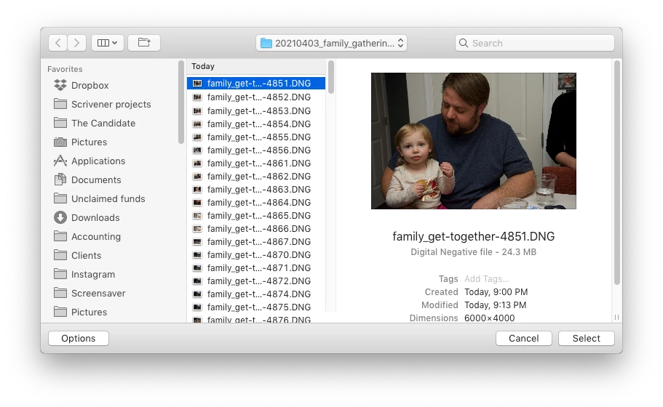Screen dimensions: 663x407
Task: Select file family_get-t...-4851.DNG
Action: pos(256,84)
